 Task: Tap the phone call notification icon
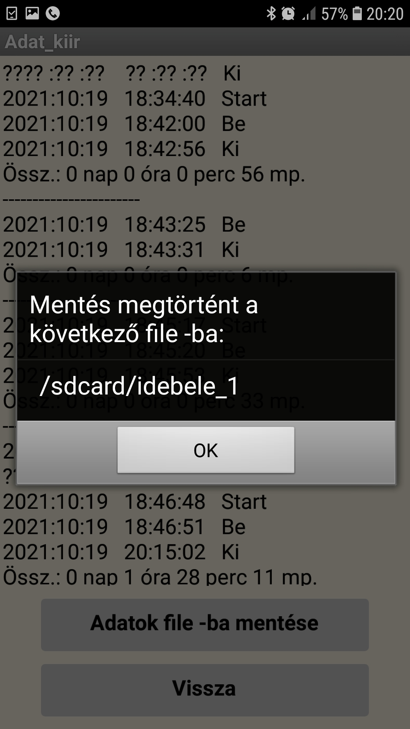52,14
